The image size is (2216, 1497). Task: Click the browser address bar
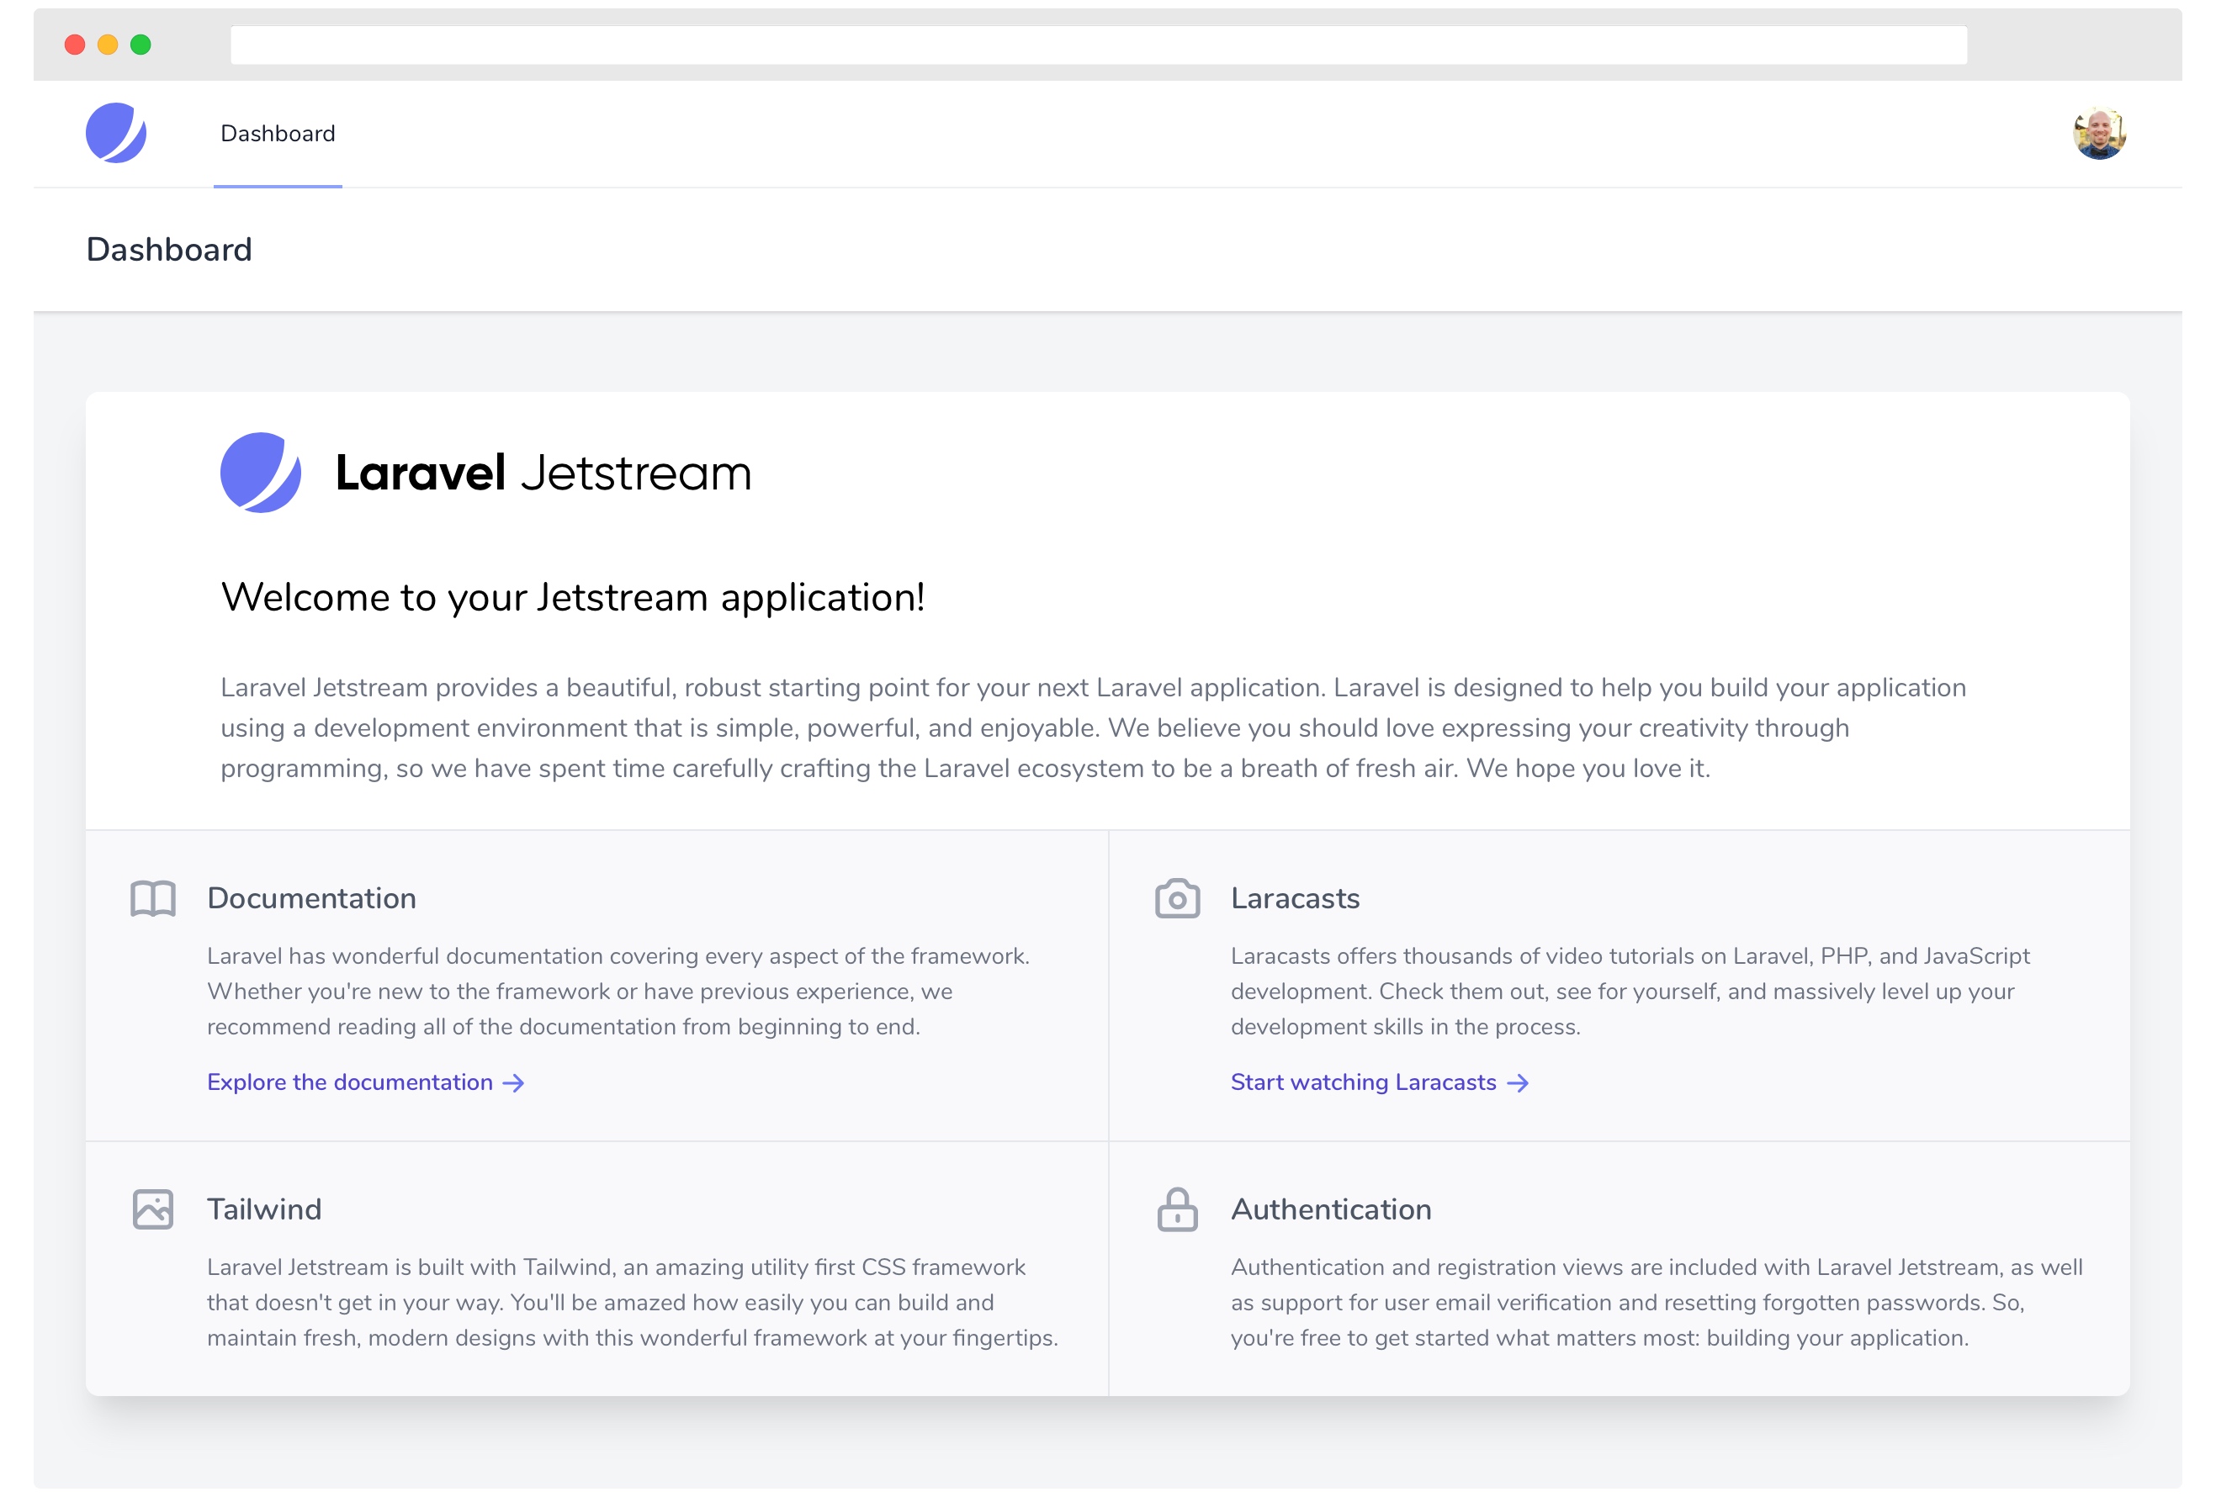[1099, 45]
